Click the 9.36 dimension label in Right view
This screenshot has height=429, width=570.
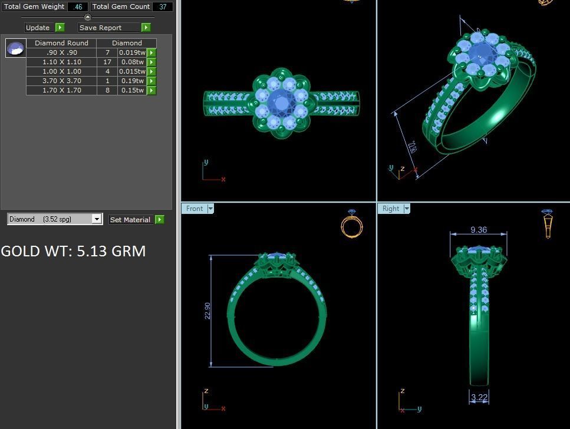[x=479, y=230]
